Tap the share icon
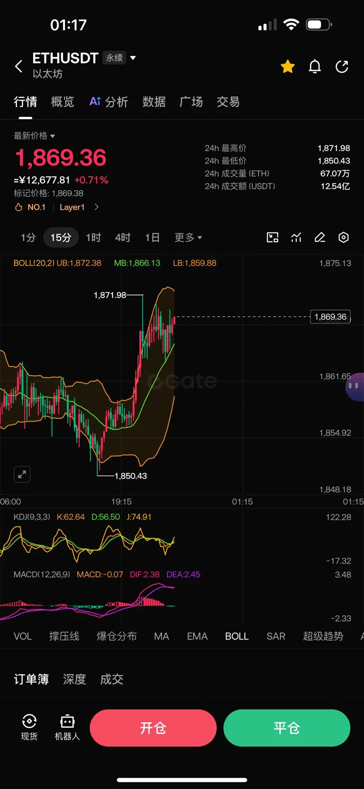The height and width of the screenshot is (789, 364). (342, 66)
